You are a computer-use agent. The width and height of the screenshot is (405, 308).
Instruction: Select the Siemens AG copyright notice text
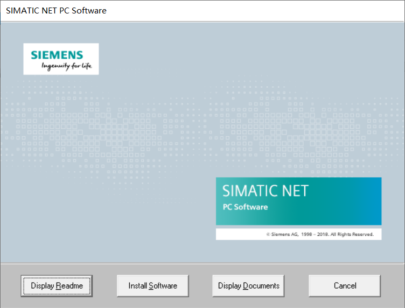coord(320,234)
